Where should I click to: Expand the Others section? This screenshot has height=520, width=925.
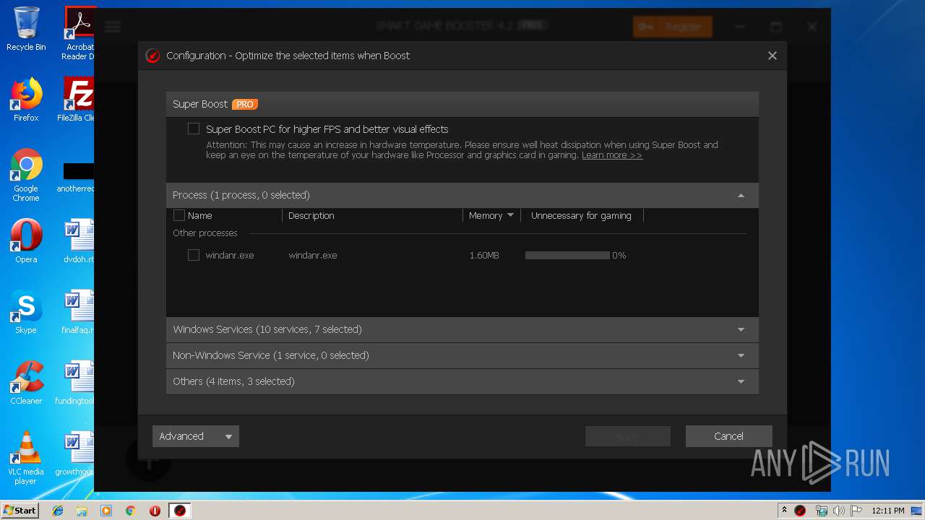pos(462,381)
